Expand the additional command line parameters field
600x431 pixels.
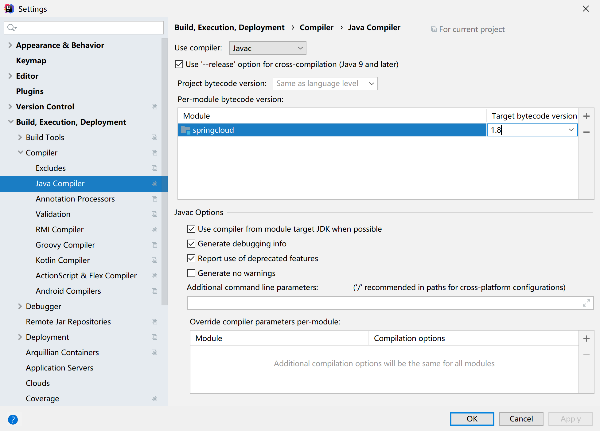(x=586, y=303)
